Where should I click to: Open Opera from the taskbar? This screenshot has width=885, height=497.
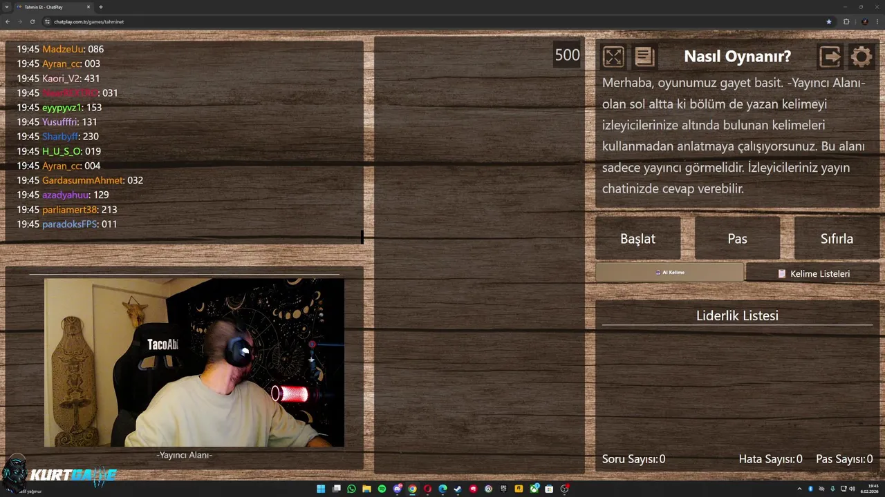427,489
